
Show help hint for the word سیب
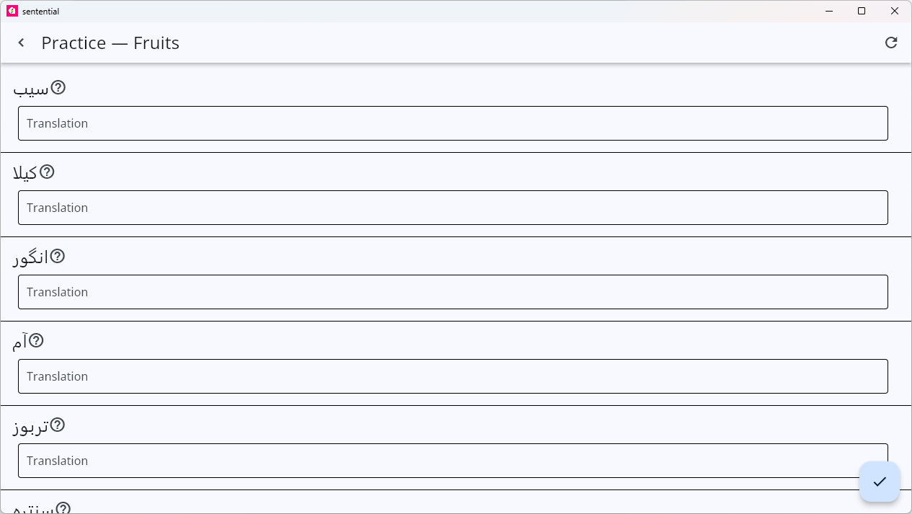(x=58, y=87)
